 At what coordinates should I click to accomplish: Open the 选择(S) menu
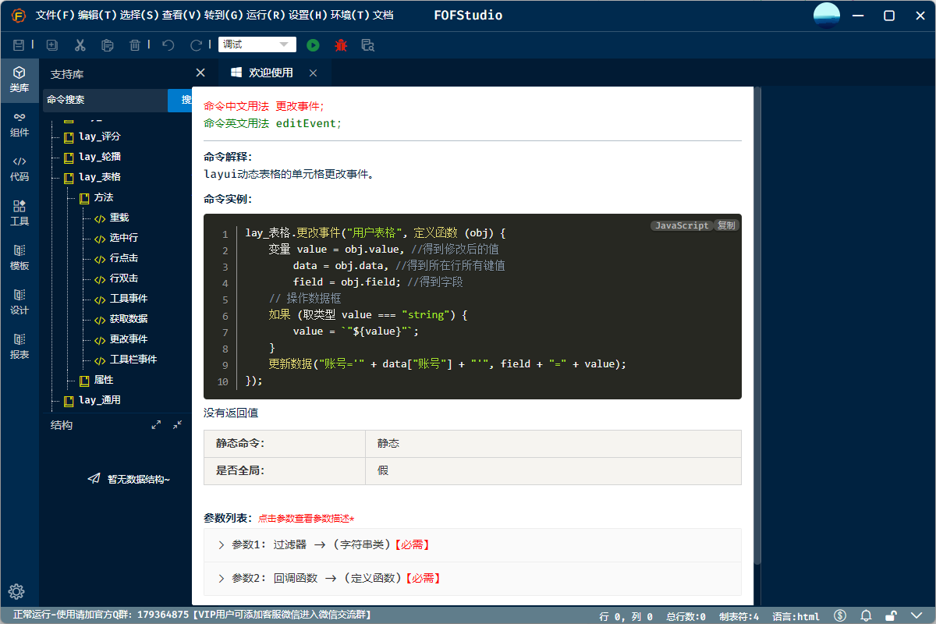point(140,16)
